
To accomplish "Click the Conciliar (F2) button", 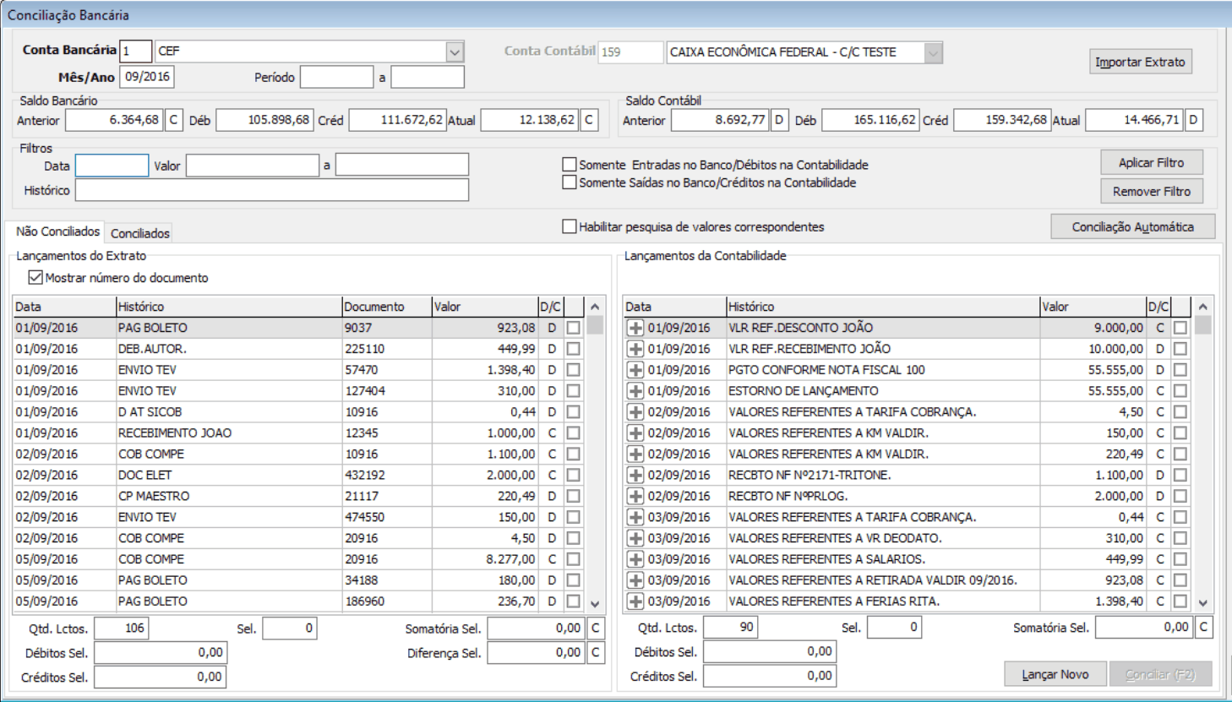I will [1160, 674].
